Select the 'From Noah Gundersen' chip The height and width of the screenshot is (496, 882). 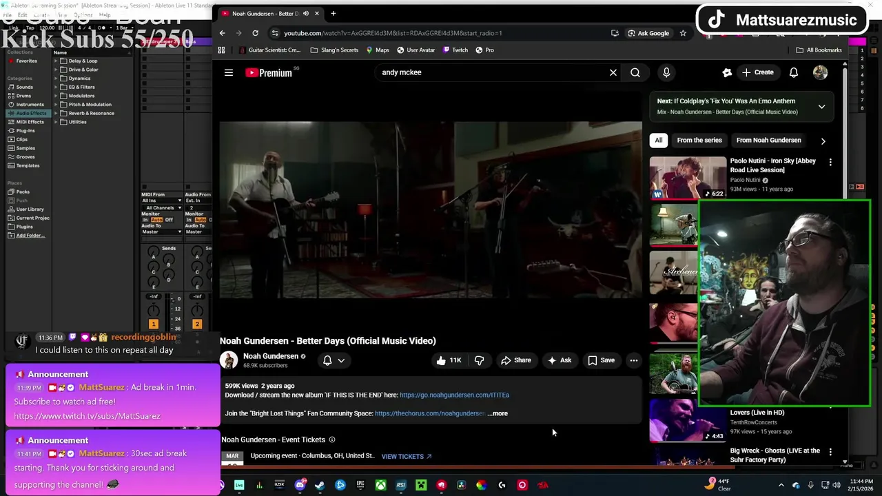pyautogui.click(x=768, y=141)
